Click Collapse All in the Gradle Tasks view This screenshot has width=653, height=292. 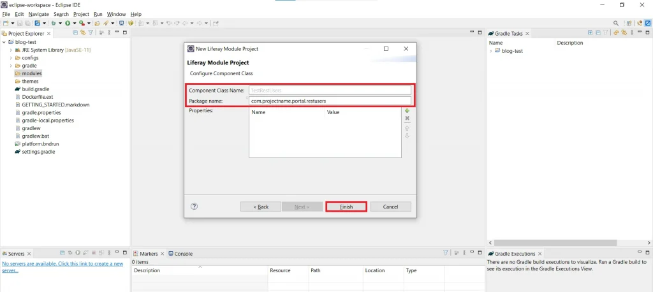[598, 33]
